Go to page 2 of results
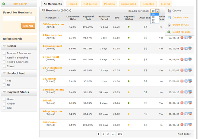198x139 pixels. pos(103,134)
